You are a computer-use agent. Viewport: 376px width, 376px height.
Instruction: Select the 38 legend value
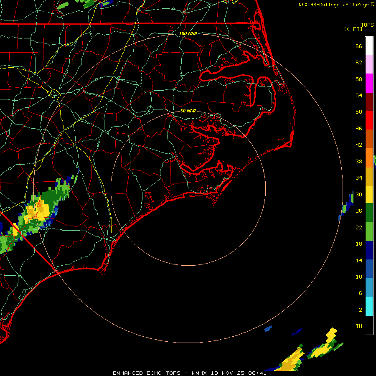[359, 161]
